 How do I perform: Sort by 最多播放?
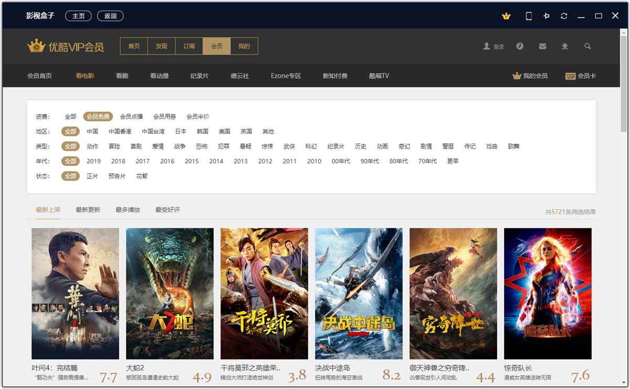(x=128, y=210)
